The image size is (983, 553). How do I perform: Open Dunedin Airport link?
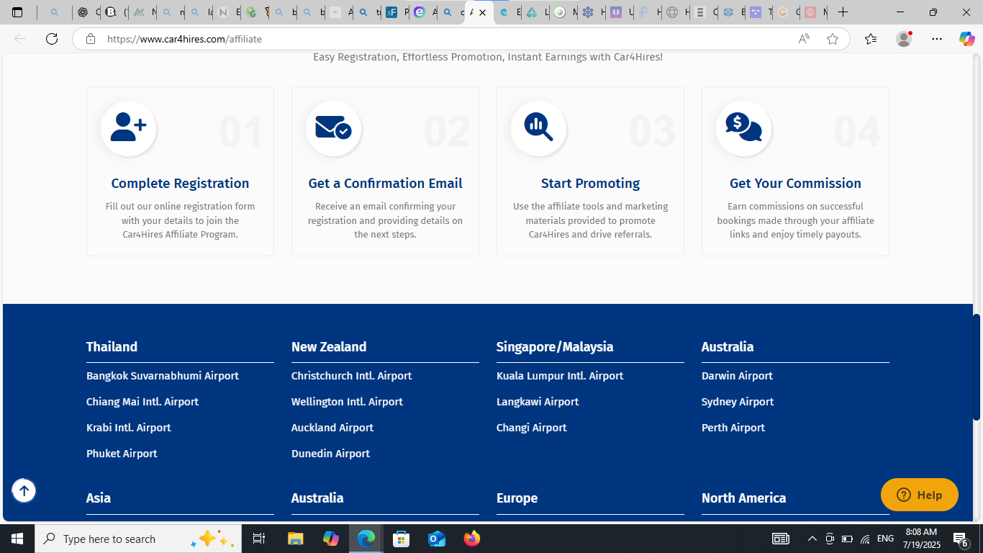[330, 454]
